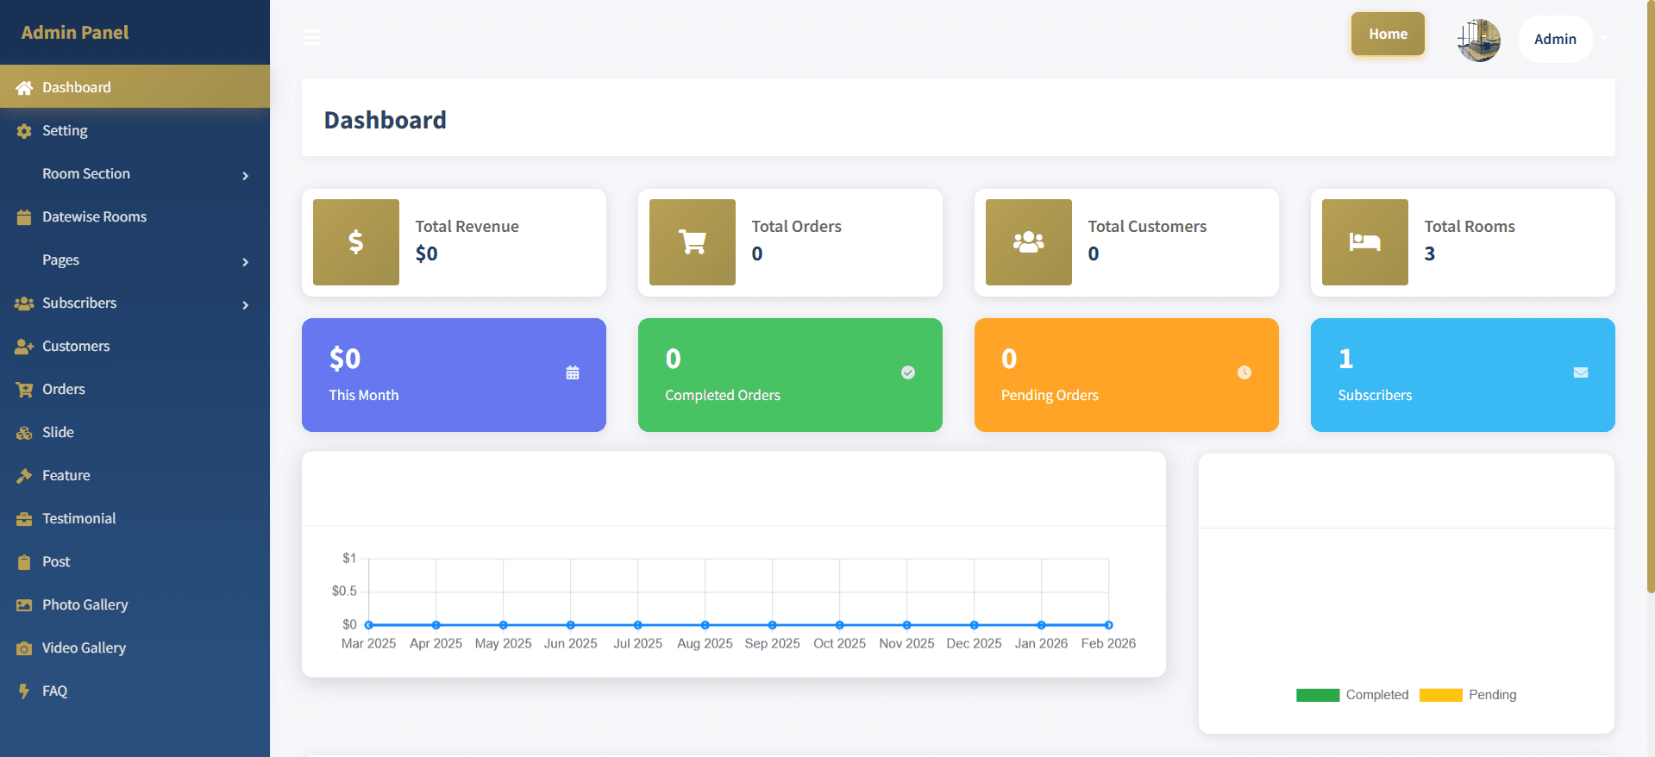The width and height of the screenshot is (1655, 757).
Task: Click the checkmark icon on Completed Orders card
Action: [x=908, y=372]
